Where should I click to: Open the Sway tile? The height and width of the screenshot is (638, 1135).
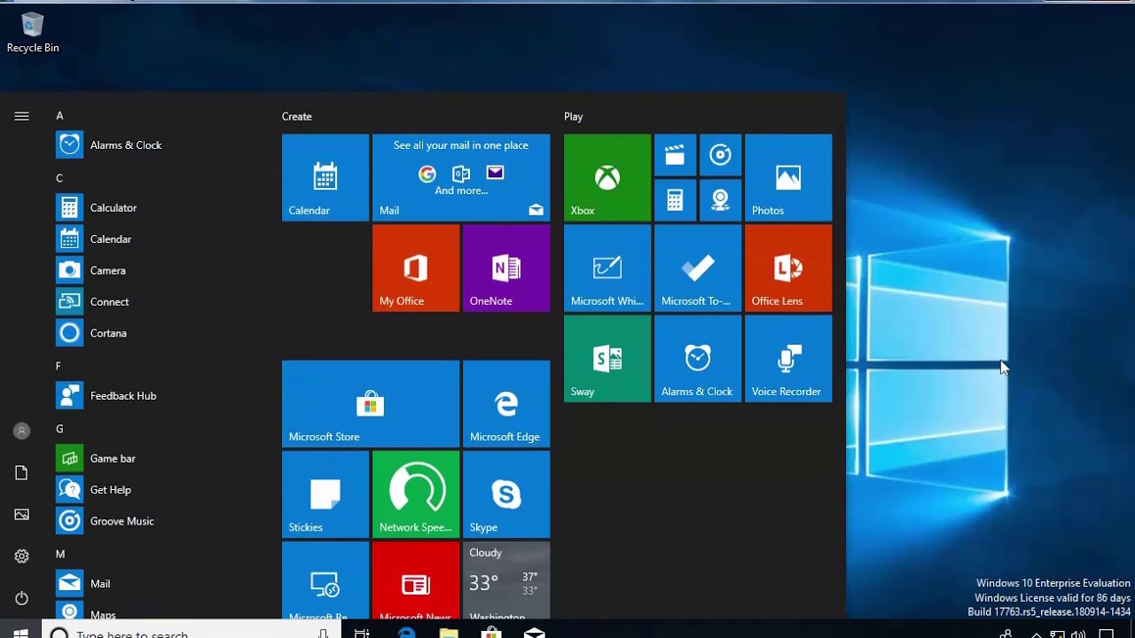coord(607,358)
